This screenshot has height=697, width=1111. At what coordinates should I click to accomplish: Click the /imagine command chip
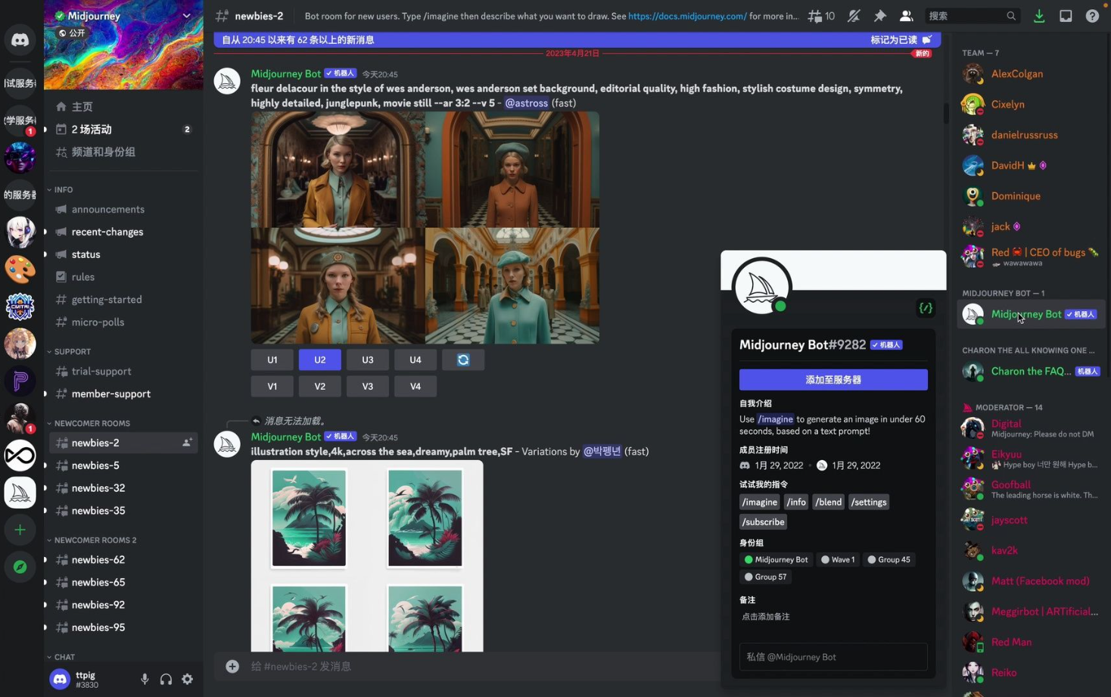coord(760,503)
